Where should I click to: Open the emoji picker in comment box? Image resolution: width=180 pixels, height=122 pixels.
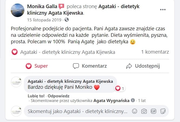[134, 111]
